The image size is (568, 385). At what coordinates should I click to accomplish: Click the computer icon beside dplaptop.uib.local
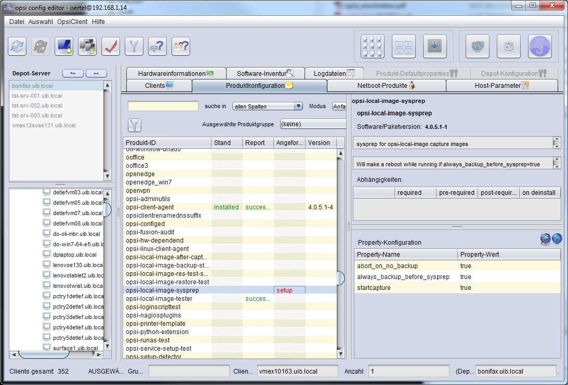coord(47,254)
